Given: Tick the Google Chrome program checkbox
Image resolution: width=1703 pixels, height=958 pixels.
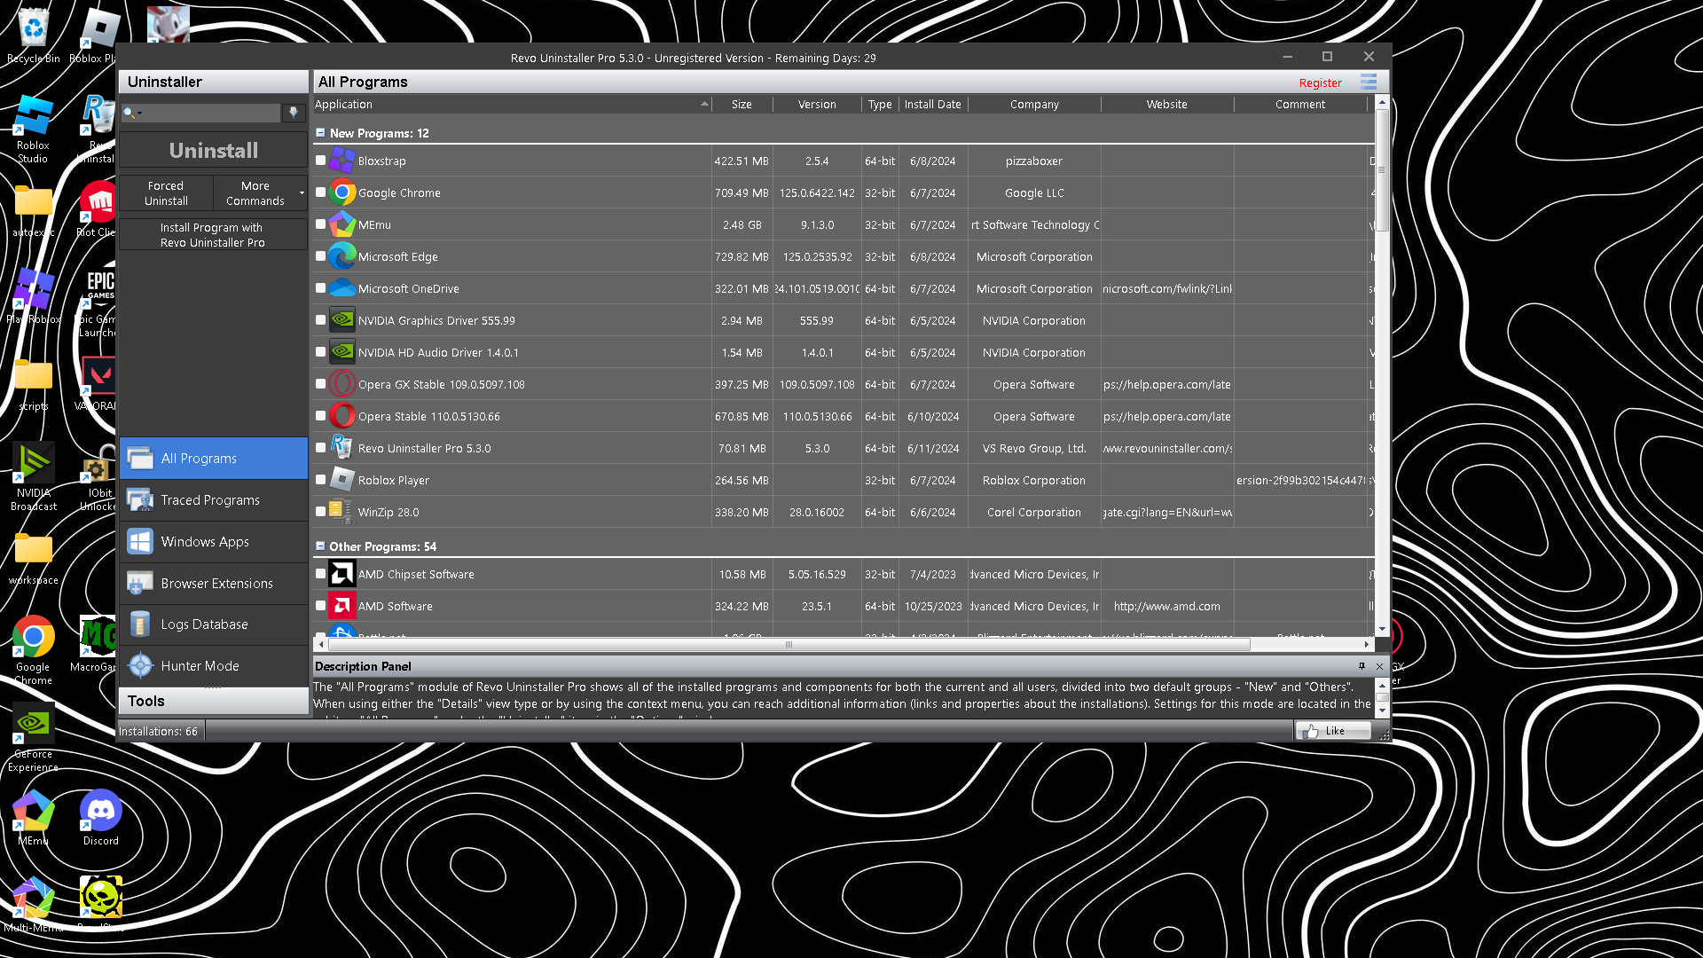Looking at the screenshot, I should (x=321, y=192).
